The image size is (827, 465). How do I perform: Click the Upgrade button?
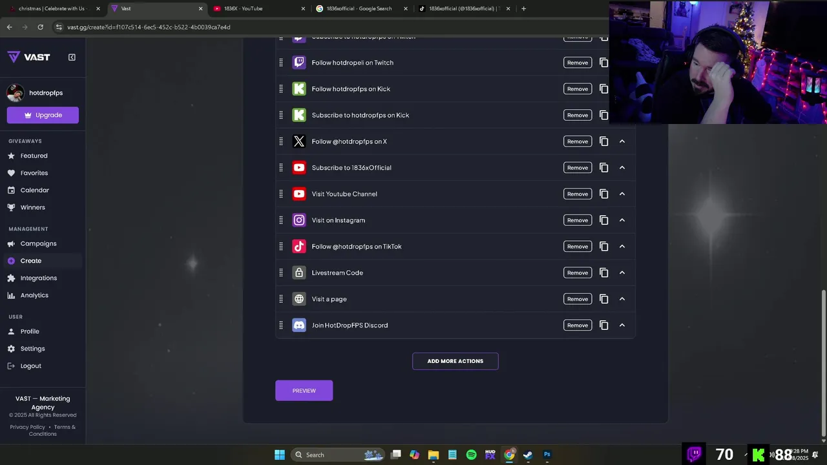click(43, 115)
